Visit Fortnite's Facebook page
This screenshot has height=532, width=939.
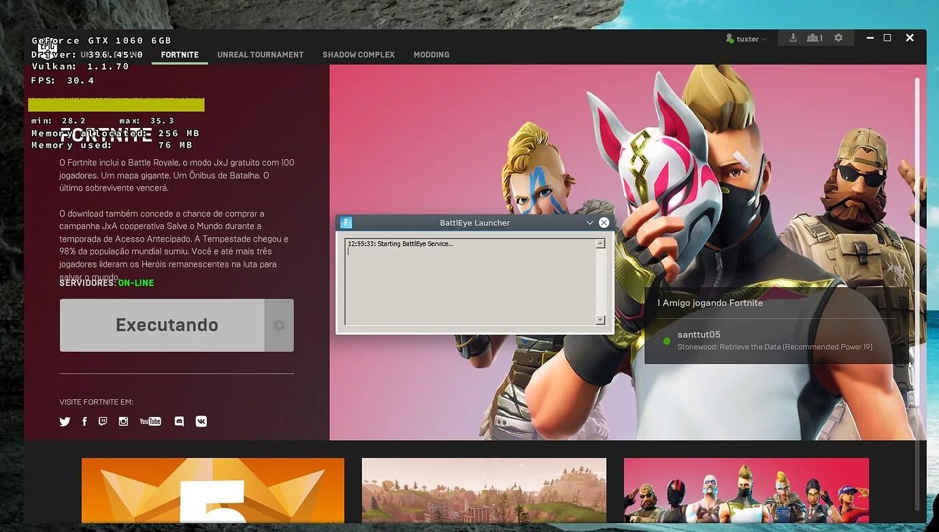84,422
